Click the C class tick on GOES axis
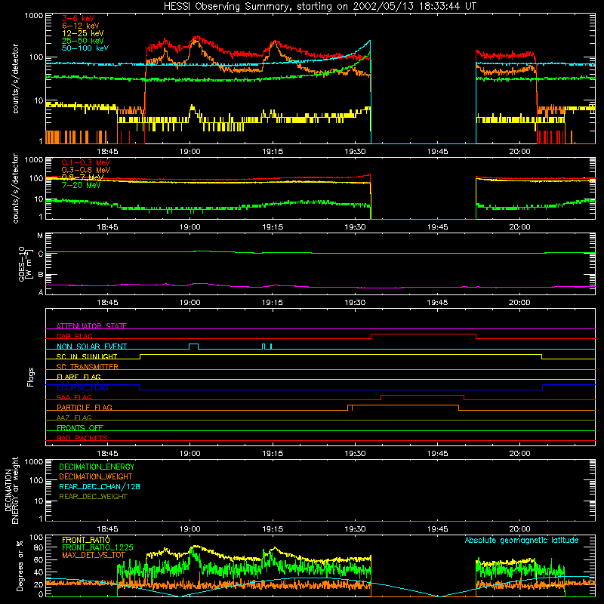 (x=41, y=254)
